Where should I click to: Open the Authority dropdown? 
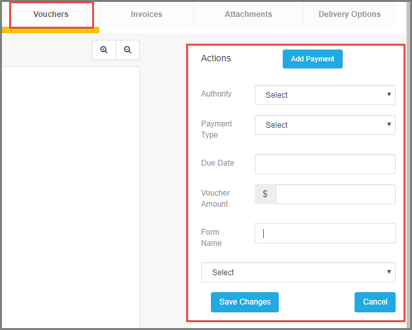325,95
